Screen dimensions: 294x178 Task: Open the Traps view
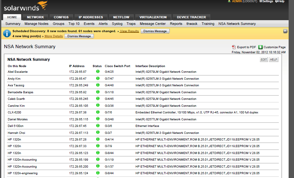click(x=131, y=24)
